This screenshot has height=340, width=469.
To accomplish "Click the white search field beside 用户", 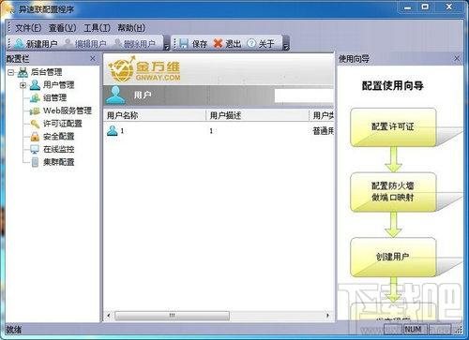I will 304,96.
